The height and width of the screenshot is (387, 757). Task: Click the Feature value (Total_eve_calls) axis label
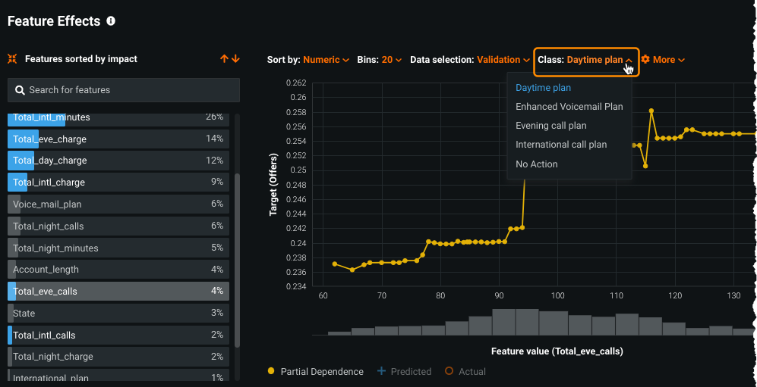tap(557, 351)
